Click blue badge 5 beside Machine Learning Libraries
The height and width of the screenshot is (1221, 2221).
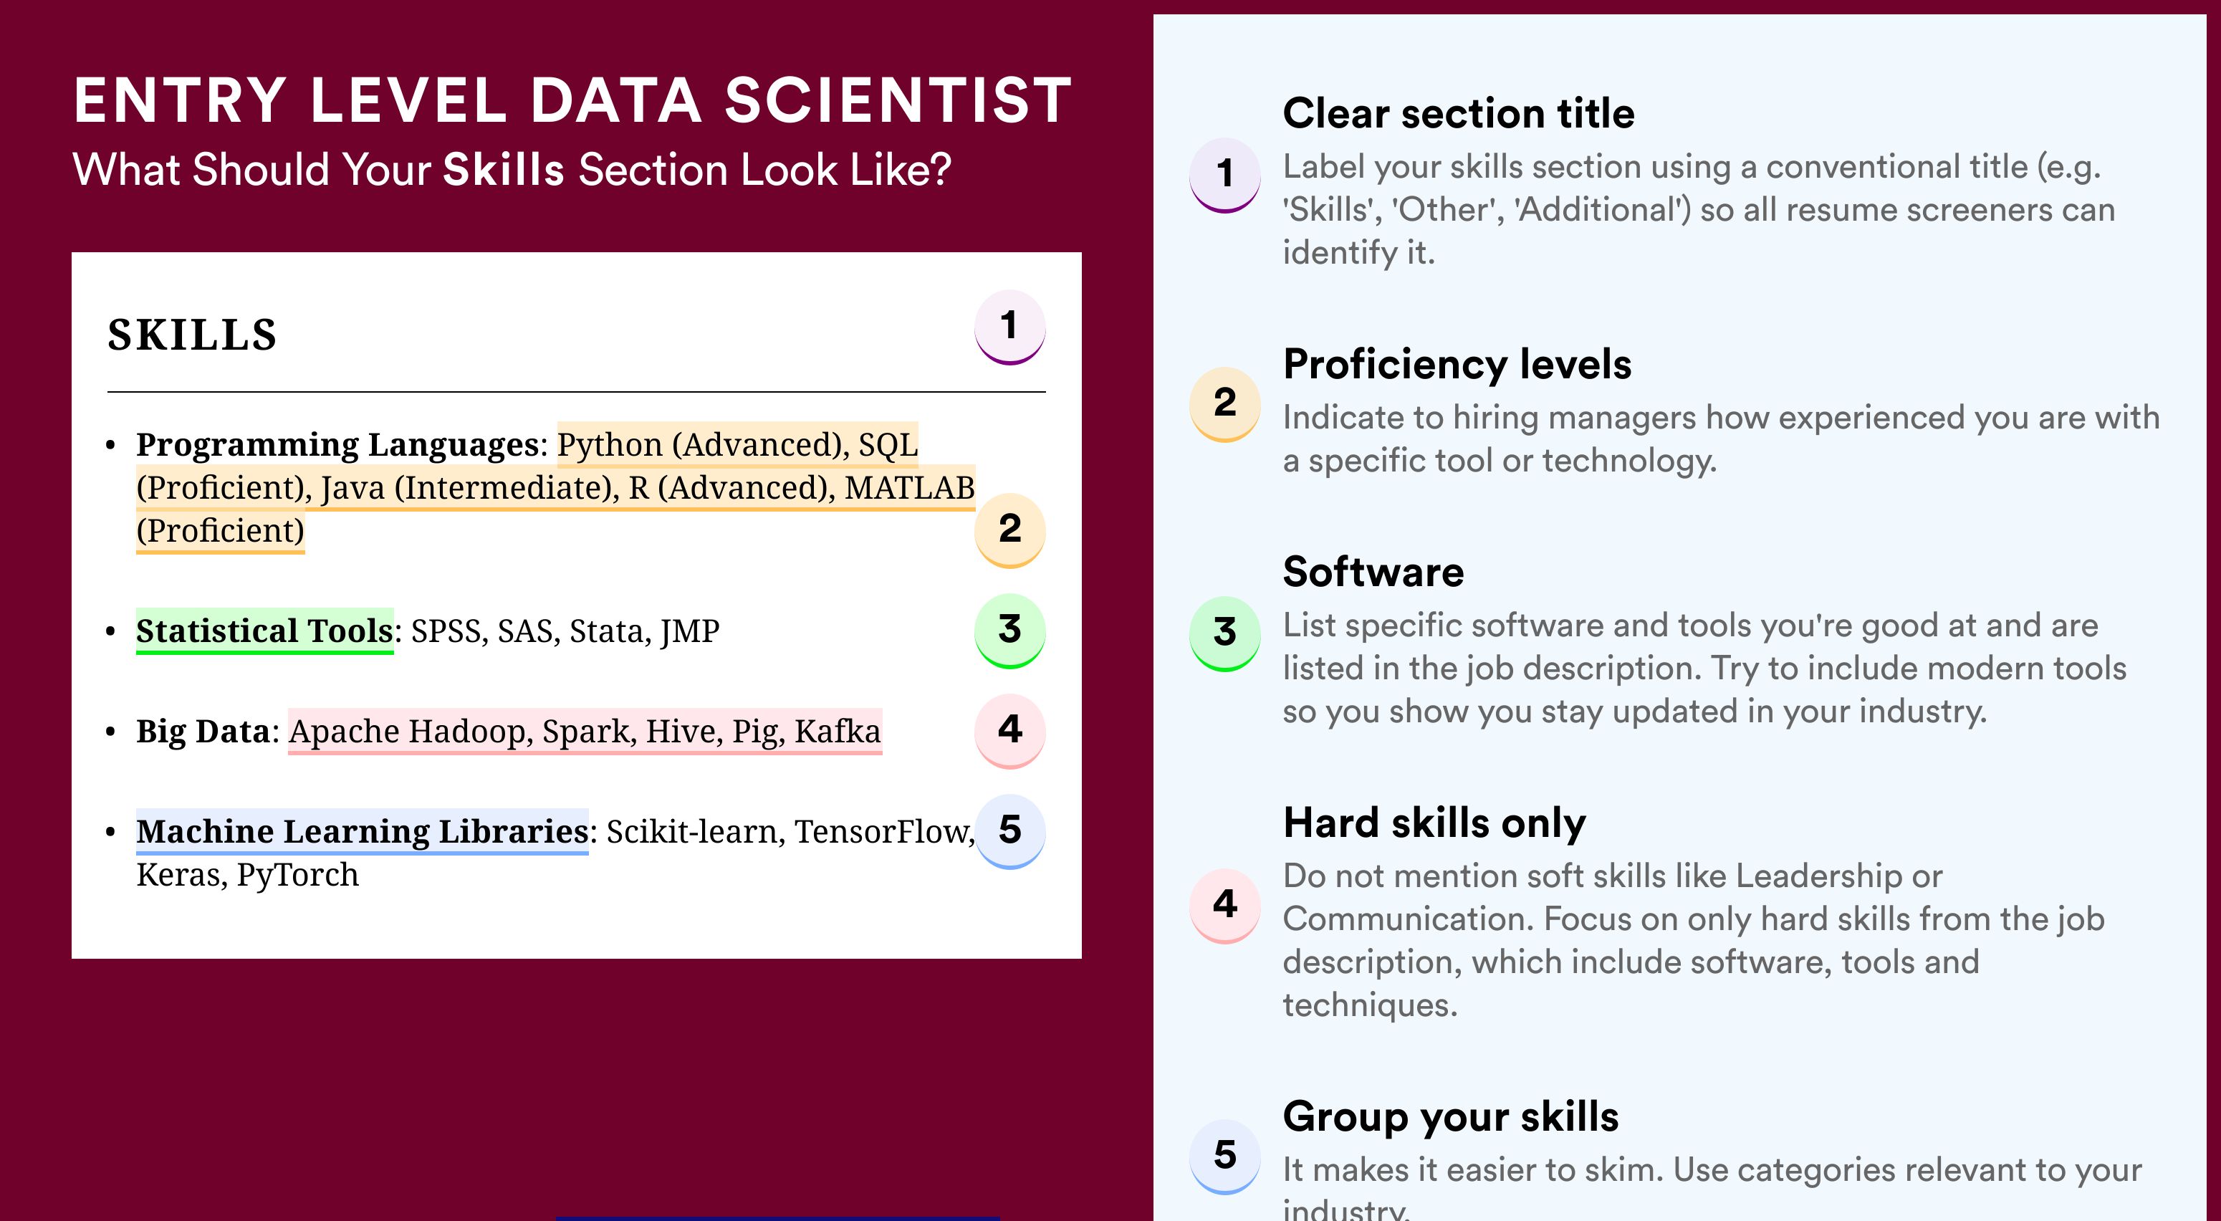point(1009,830)
